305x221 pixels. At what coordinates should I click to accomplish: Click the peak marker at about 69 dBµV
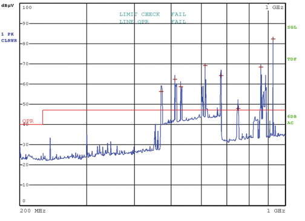coord(205,65)
